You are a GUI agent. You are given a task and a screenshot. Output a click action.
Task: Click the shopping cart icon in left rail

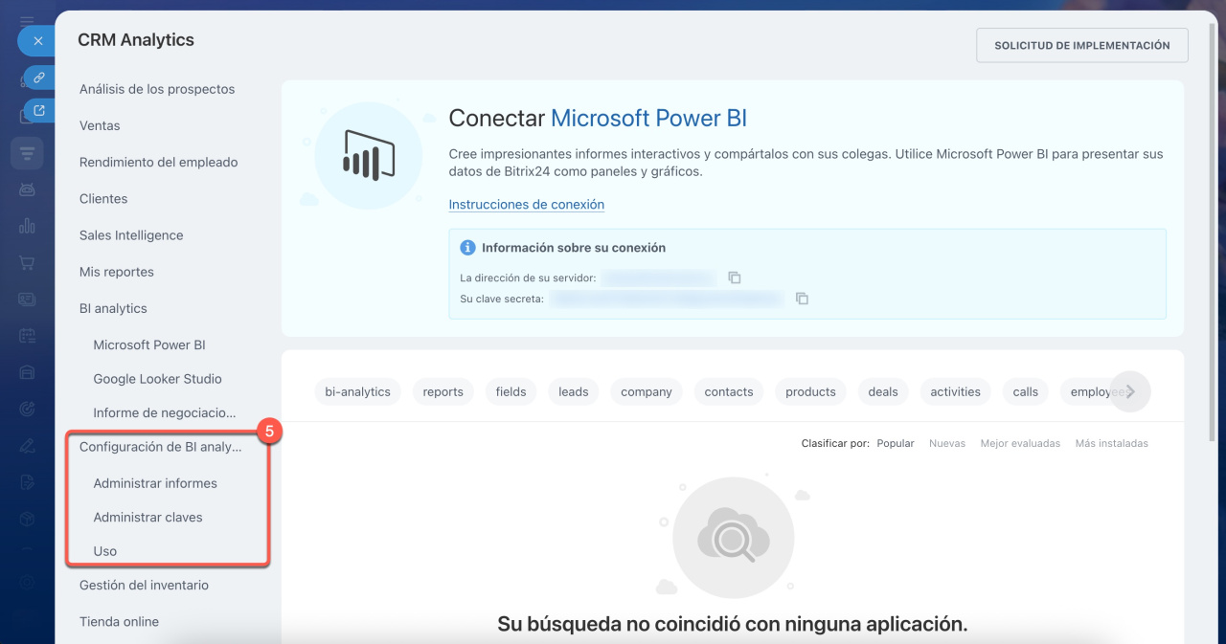click(27, 262)
